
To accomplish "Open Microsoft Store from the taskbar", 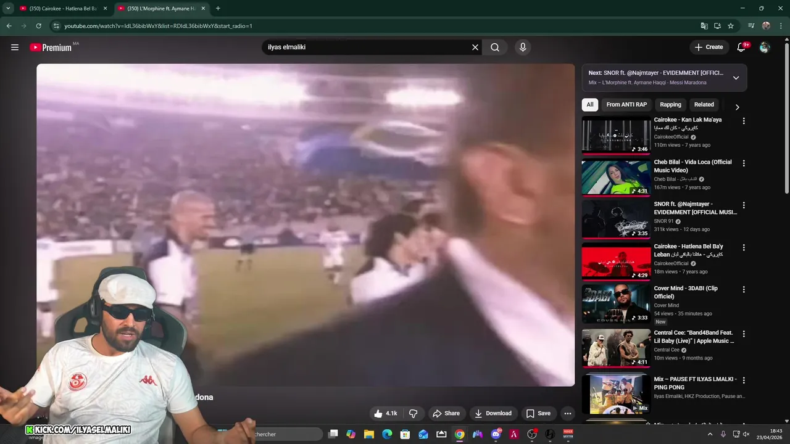I will pyautogui.click(x=405, y=434).
